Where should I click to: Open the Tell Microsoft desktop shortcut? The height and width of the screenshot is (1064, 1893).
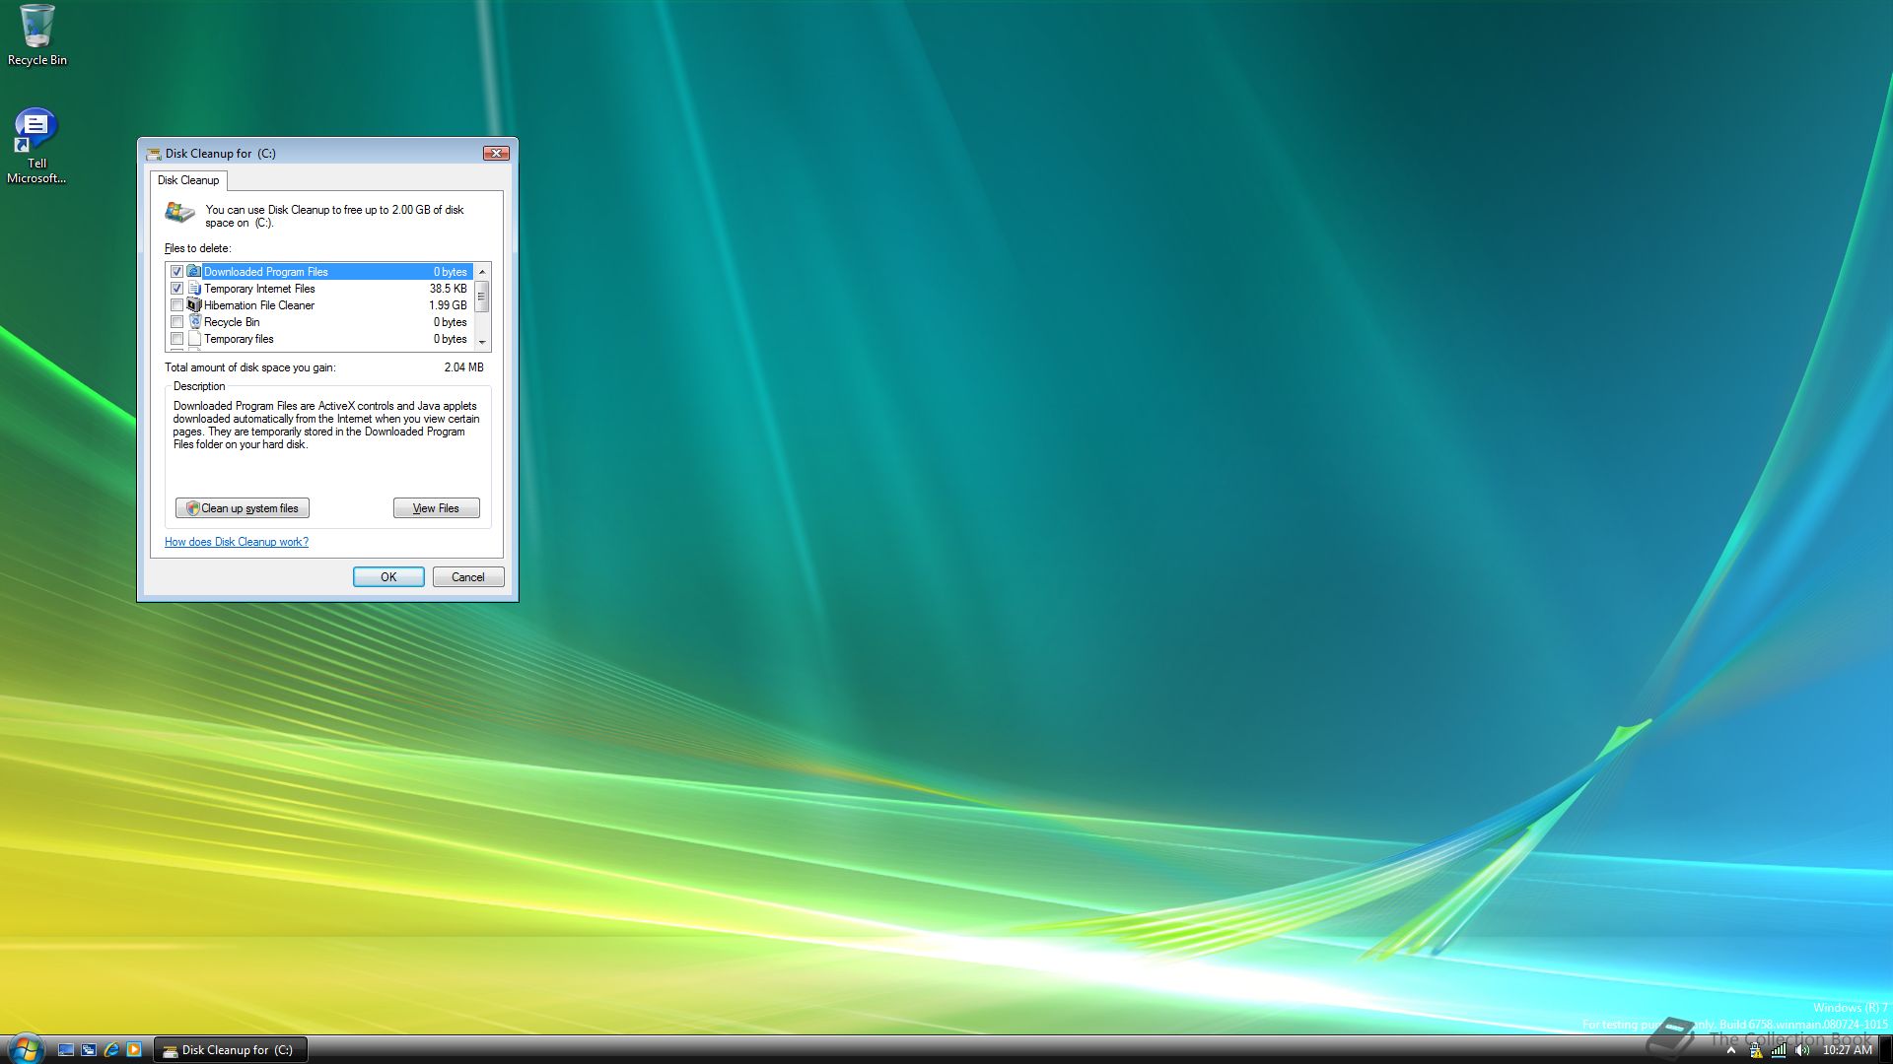[x=36, y=146]
